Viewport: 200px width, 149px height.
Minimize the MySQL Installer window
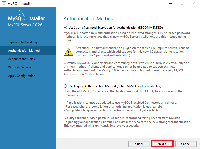click(171, 4)
